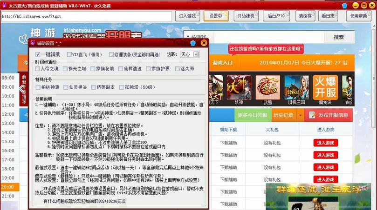This screenshot has height=210, width=377.
Task: Click 发布开服信息 button
Action: pos(329,115)
